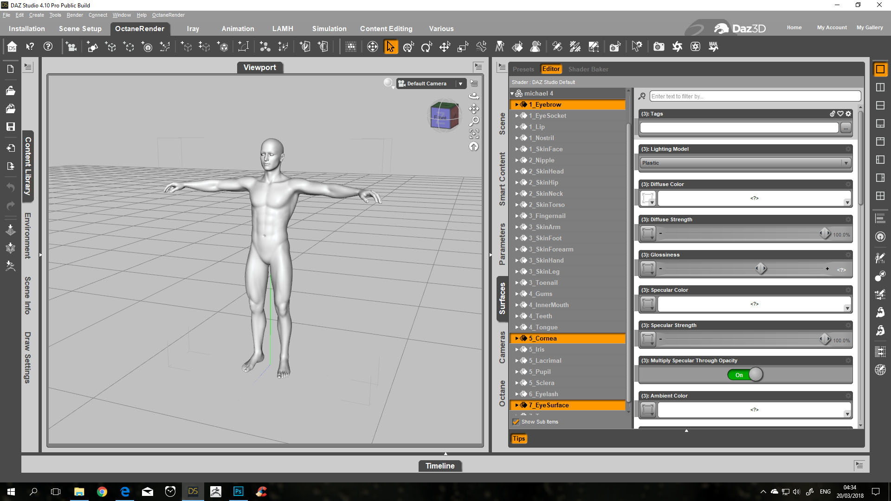Screen dimensions: 891x501
Task: Click the DS logo toolbar icon
Action: [12, 47]
